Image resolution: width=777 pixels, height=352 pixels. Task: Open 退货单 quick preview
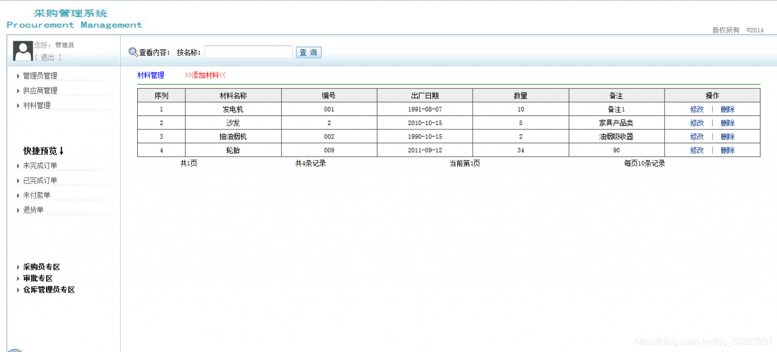pos(33,210)
